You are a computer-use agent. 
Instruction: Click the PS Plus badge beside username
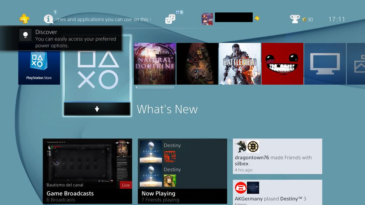coord(257,18)
